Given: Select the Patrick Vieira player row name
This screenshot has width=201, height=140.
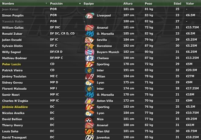Looking at the screenshot, I should [x=12, y=70].
